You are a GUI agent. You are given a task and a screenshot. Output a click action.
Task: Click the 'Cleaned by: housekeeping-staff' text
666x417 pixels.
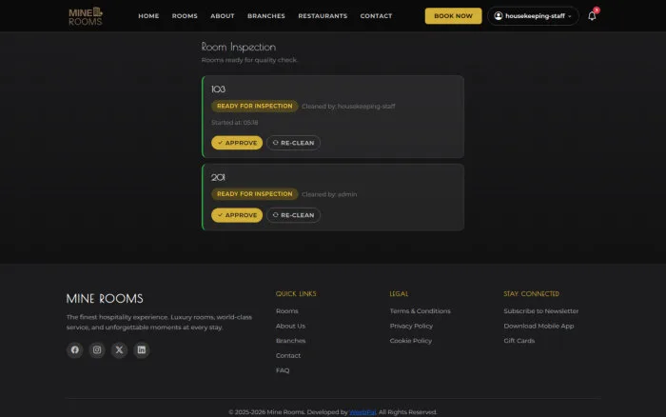348,107
